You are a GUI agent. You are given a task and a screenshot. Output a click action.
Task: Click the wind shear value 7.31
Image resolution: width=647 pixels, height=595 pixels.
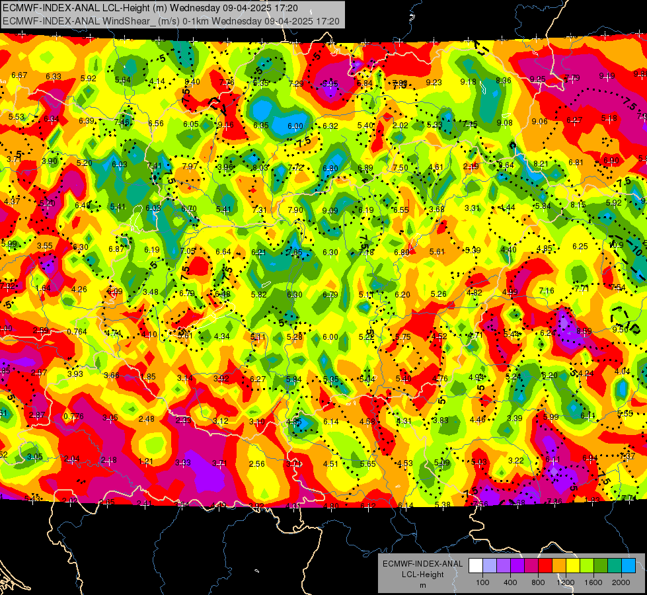tap(260, 210)
